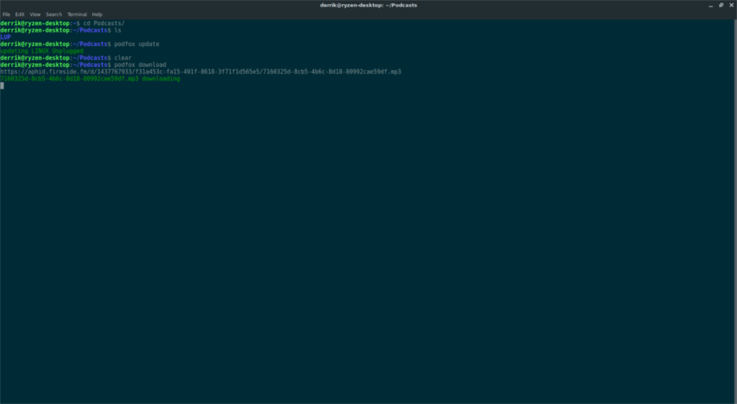The height and width of the screenshot is (404, 737).
Task: Open the File menu
Action: [x=6, y=14]
